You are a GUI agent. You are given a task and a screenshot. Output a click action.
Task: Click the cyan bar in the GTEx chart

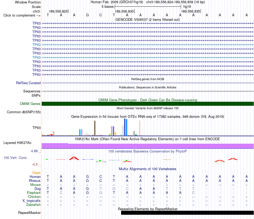tap(80, 132)
